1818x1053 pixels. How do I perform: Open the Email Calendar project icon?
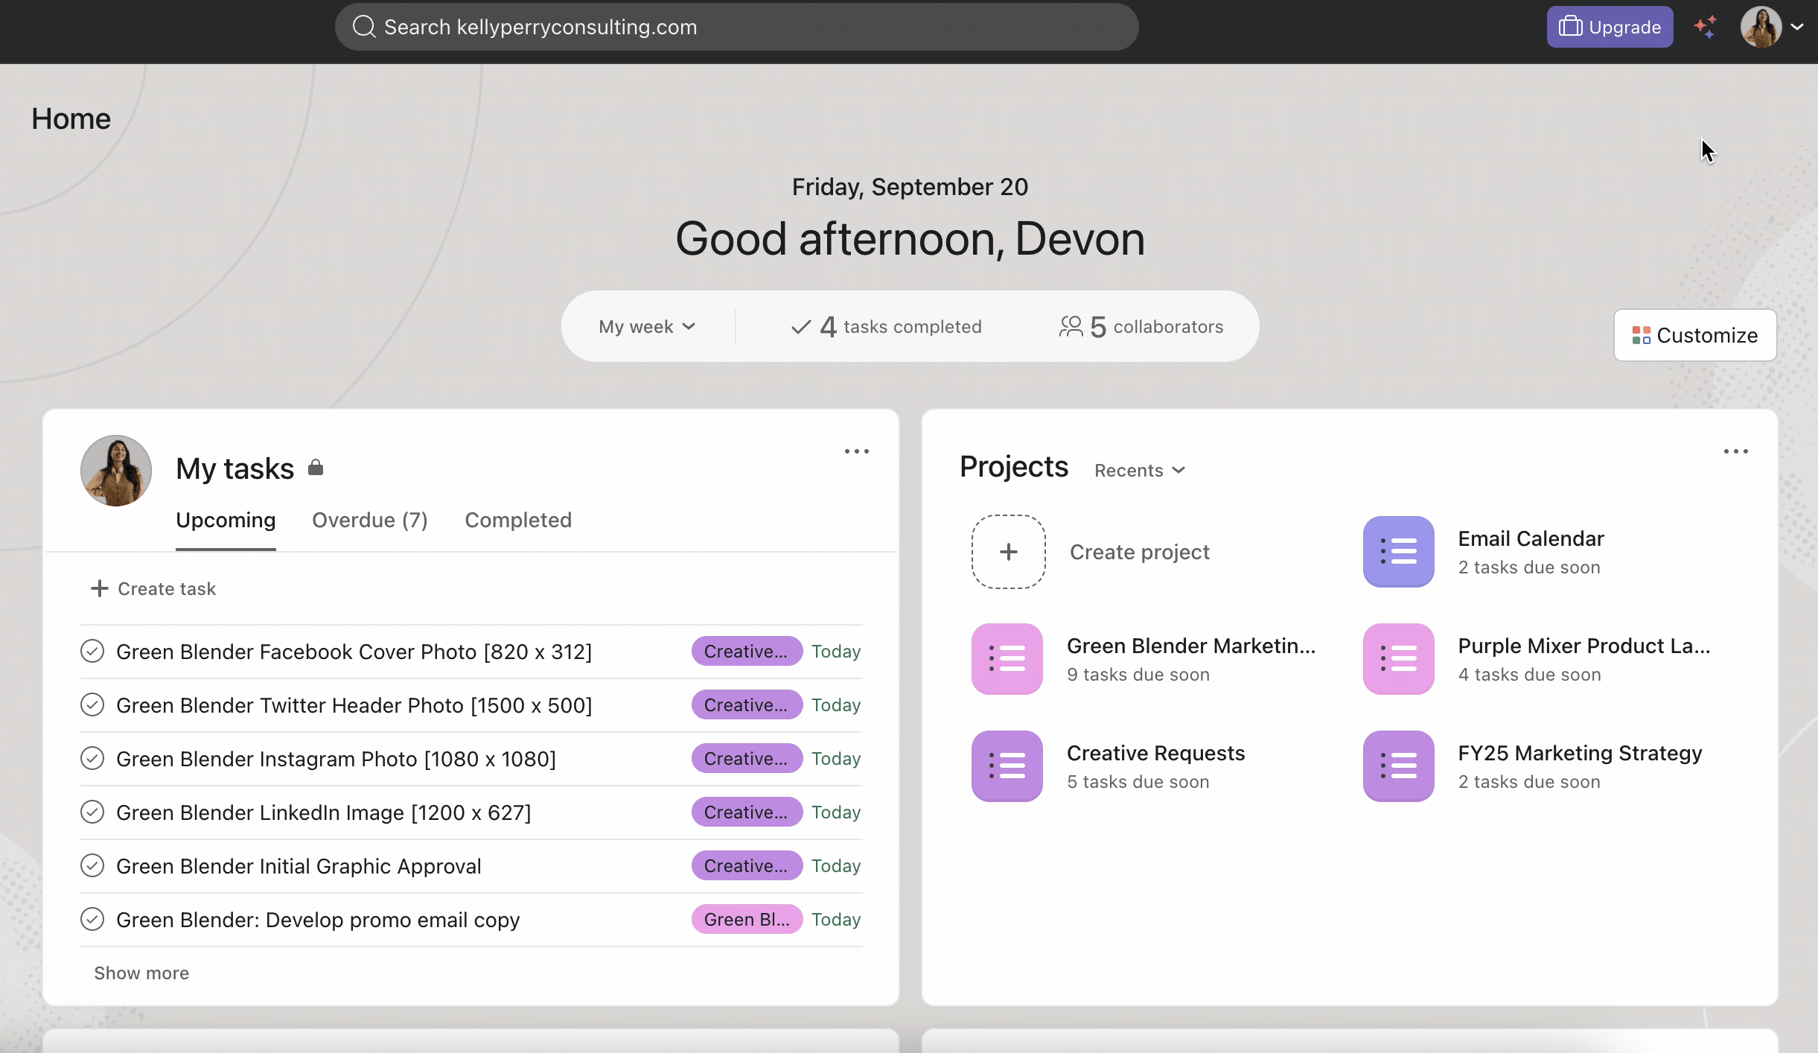pos(1398,552)
